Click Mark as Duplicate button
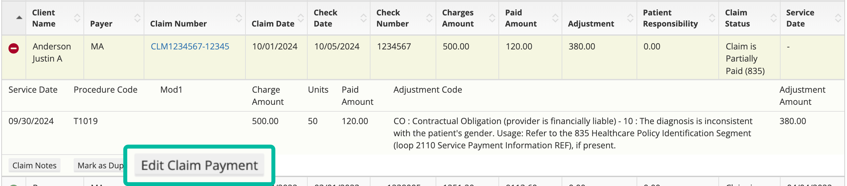 [99, 165]
